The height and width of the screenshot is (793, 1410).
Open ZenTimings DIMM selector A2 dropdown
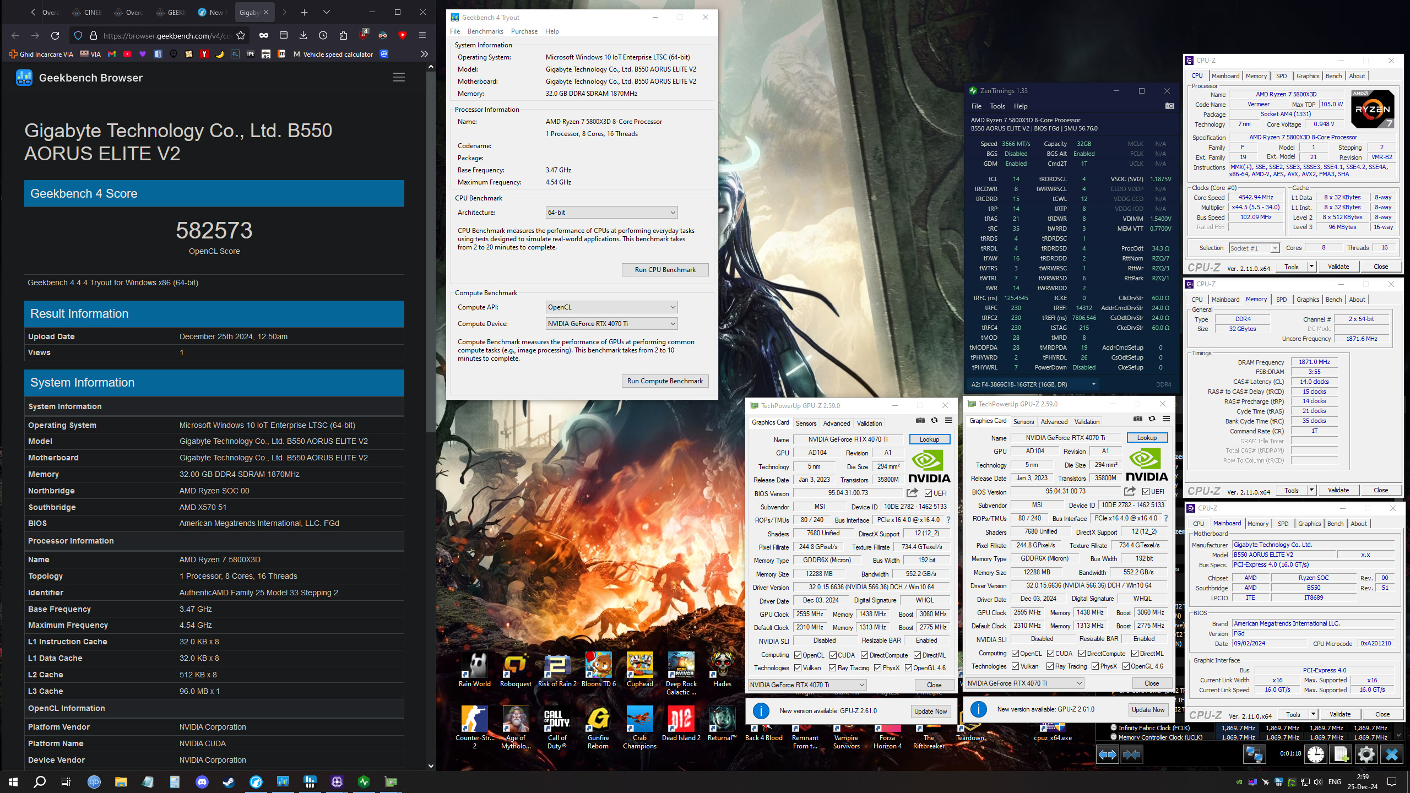tap(1034, 384)
